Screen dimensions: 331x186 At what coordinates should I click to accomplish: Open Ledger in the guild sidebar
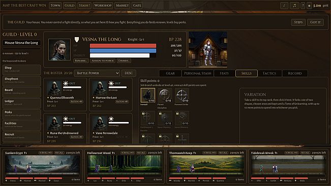22,103
